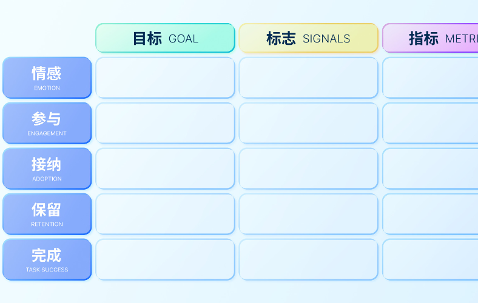Click the 目标 GOAL column header

coord(165,38)
